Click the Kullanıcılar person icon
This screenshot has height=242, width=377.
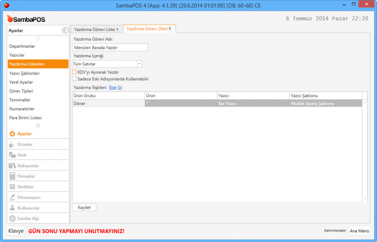(x=12, y=208)
